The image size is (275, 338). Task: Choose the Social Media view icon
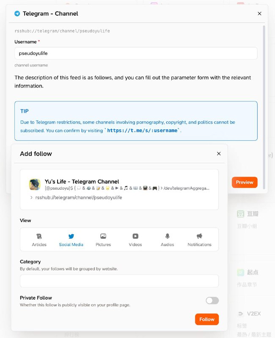(71, 236)
